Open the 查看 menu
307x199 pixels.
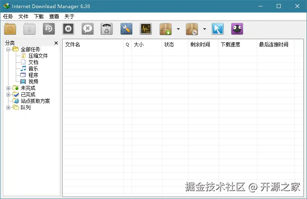(x=54, y=17)
